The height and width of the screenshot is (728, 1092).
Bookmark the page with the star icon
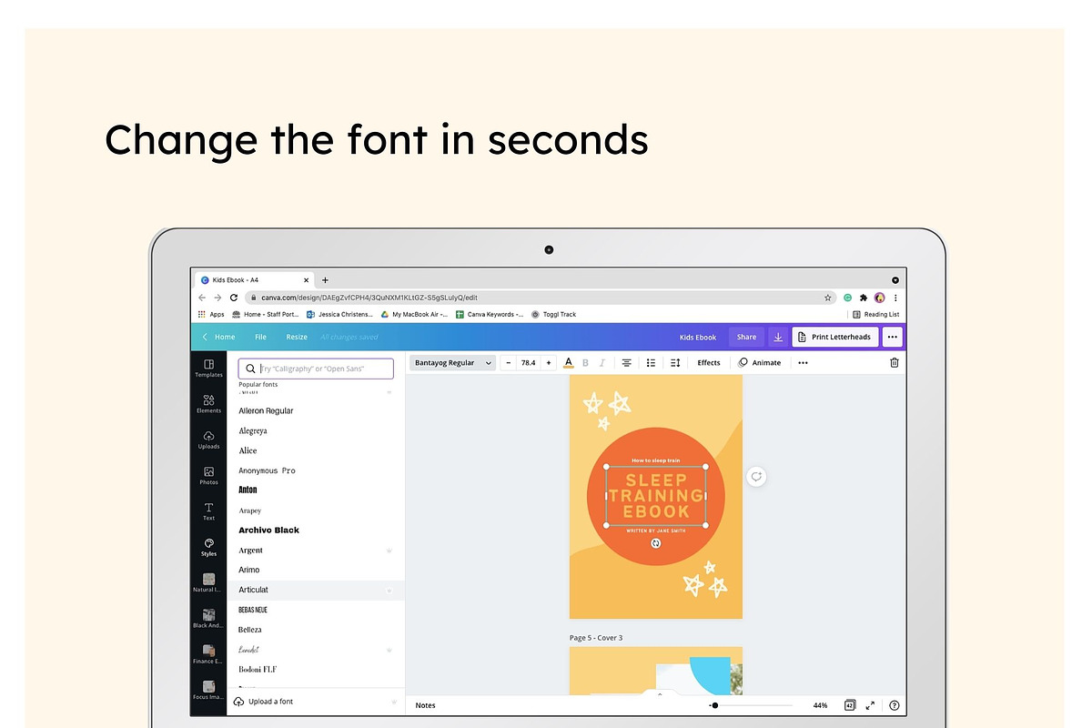coord(828,298)
